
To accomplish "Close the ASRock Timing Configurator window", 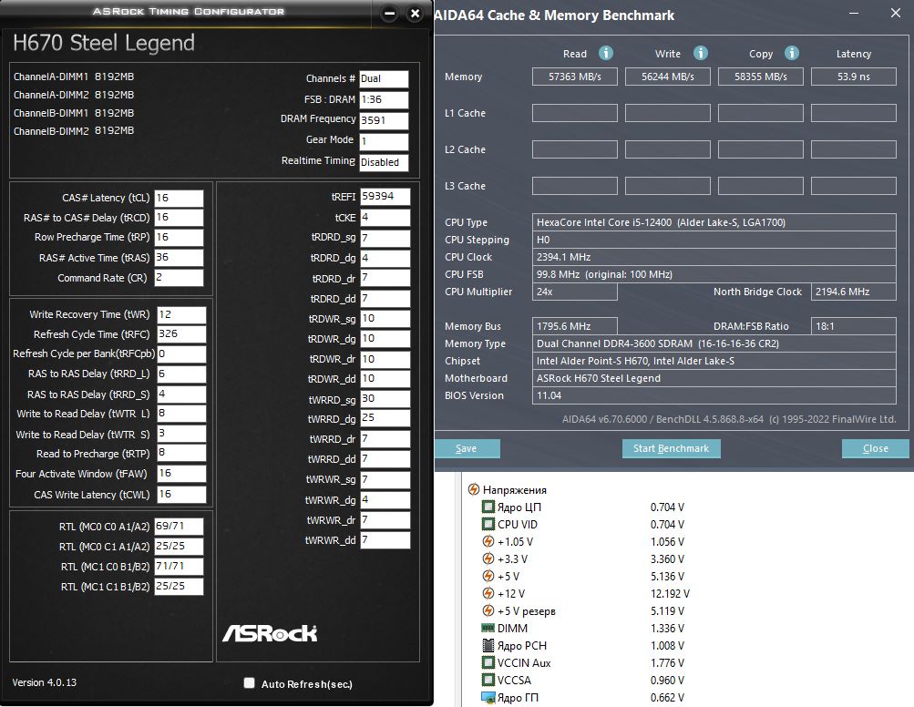I will click(415, 14).
